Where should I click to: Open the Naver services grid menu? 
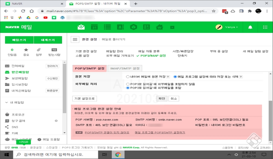tap(265, 27)
